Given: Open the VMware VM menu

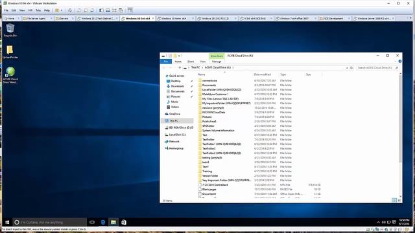Looking at the screenshot, I should (x=30, y=10).
